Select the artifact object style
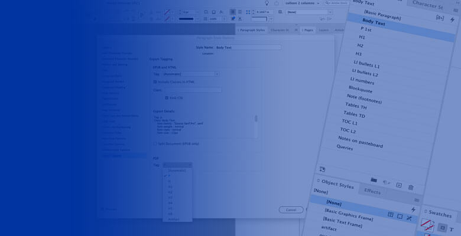 coord(329,228)
